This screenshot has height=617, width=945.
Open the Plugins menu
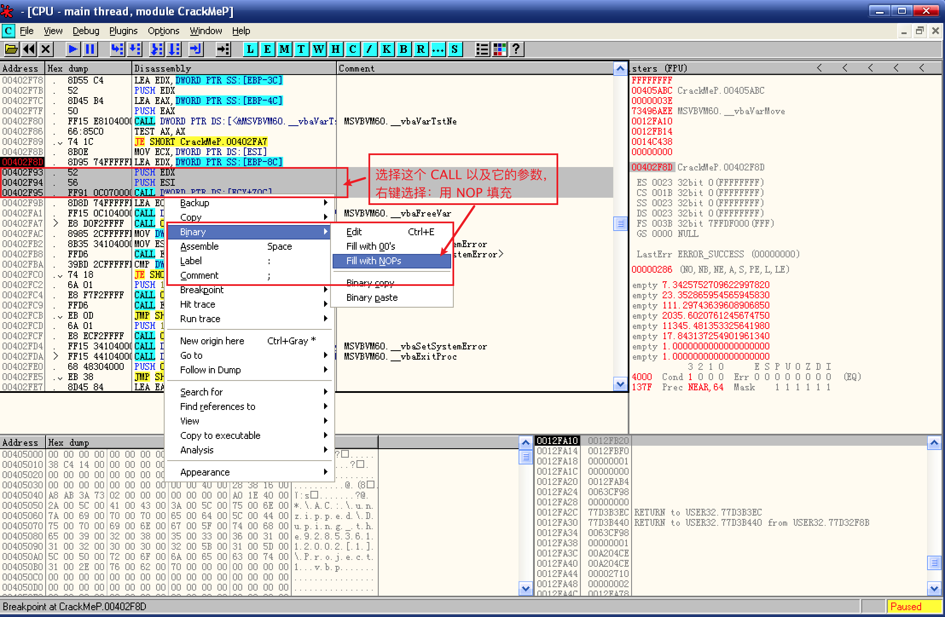123,31
